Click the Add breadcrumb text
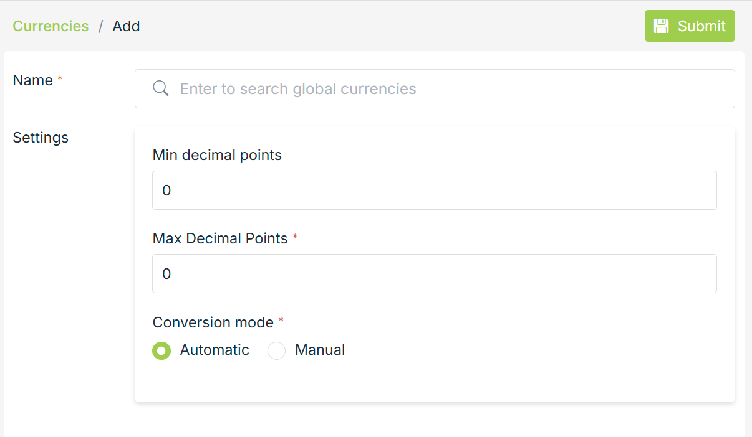The image size is (752, 437). pyautogui.click(x=126, y=26)
